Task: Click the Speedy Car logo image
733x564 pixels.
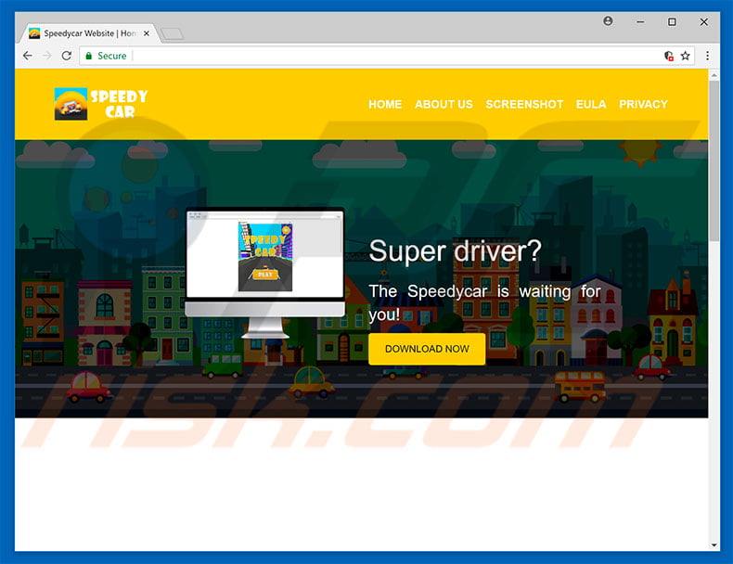Action: [x=101, y=104]
